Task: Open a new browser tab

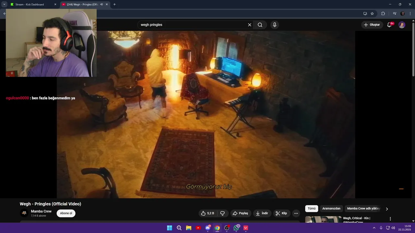Action: pyautogui.click(x=114, y=5)
